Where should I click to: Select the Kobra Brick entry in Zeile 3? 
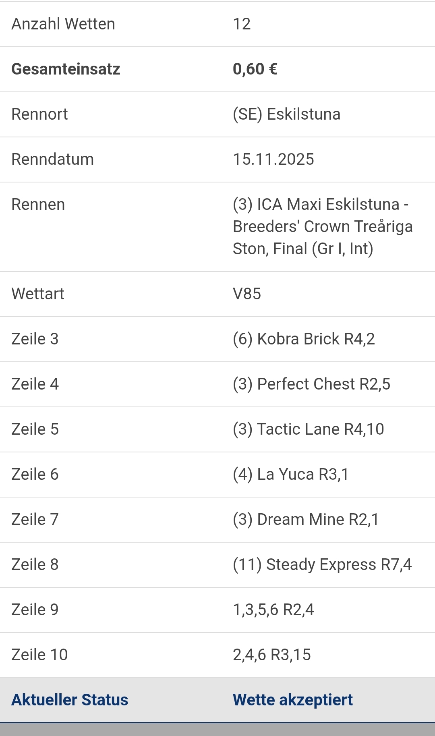pyautogui.click(x=304, y=339)
